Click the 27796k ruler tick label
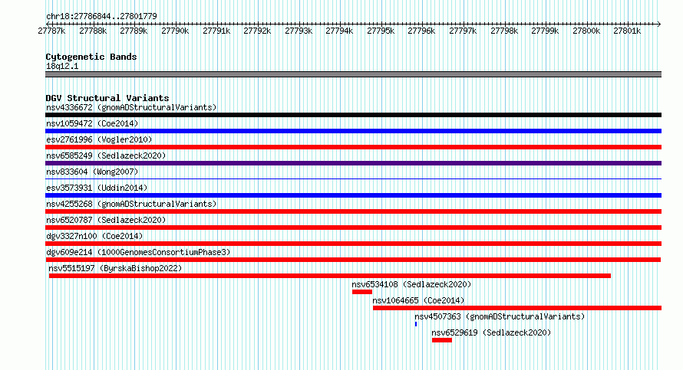The width and height of the screenshot is (683, 370). [x=421, y=31]
